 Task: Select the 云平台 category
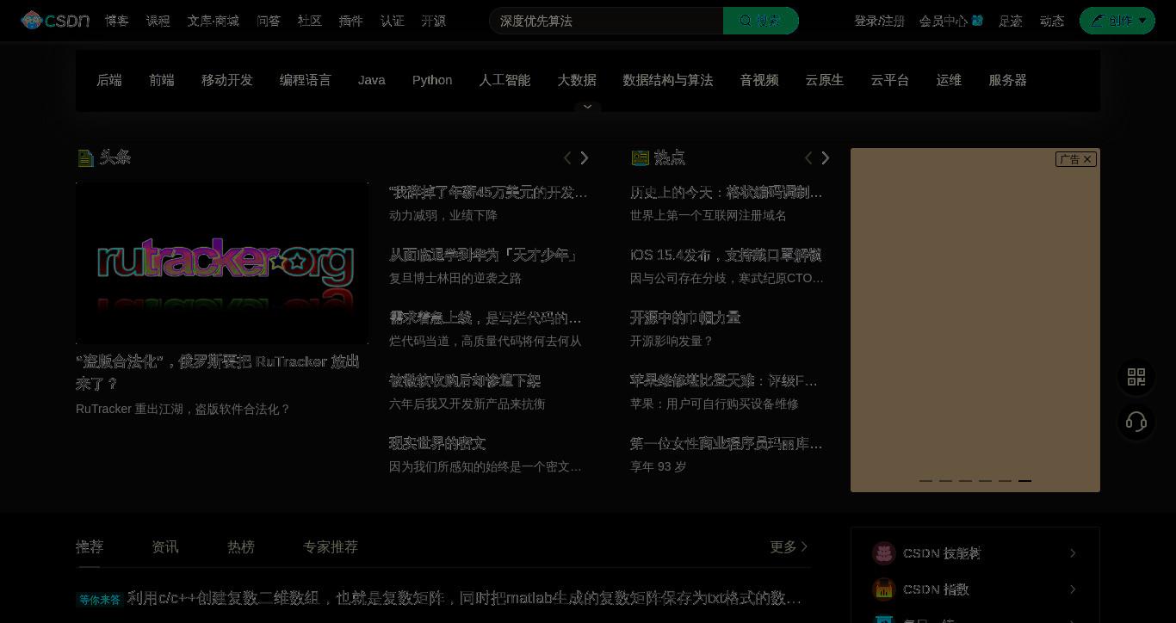pyautogui.click(x=890, y=80)
